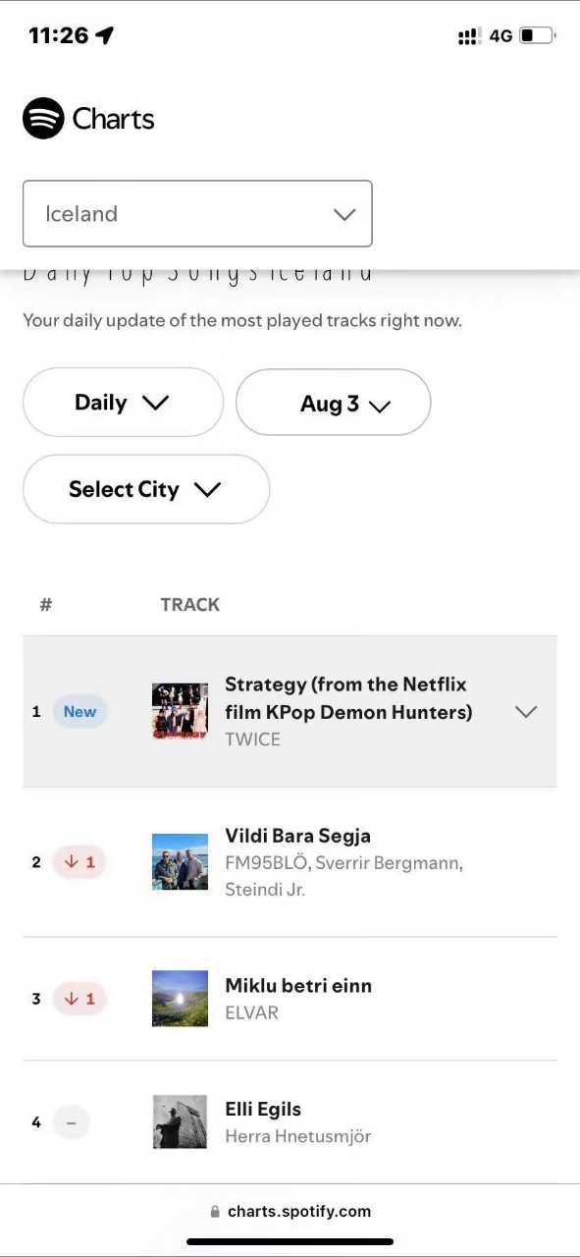Open the Vildi Bara Segja track title
Screen dimensions: 580x1257
tap(298, 836)
